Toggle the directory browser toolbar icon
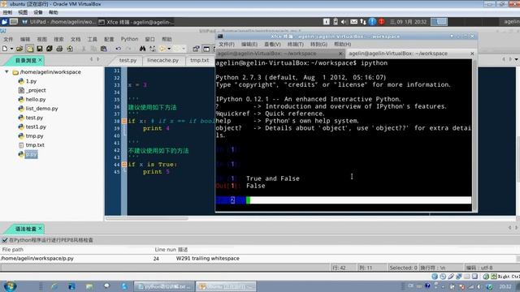Image resolution: width=520 pixels, height=292 pixels. pos(30,49)
